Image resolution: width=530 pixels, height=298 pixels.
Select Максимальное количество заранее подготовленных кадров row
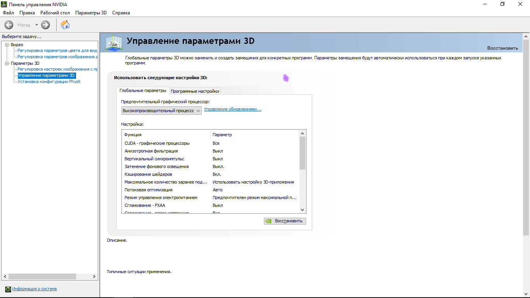pos(211,182)
